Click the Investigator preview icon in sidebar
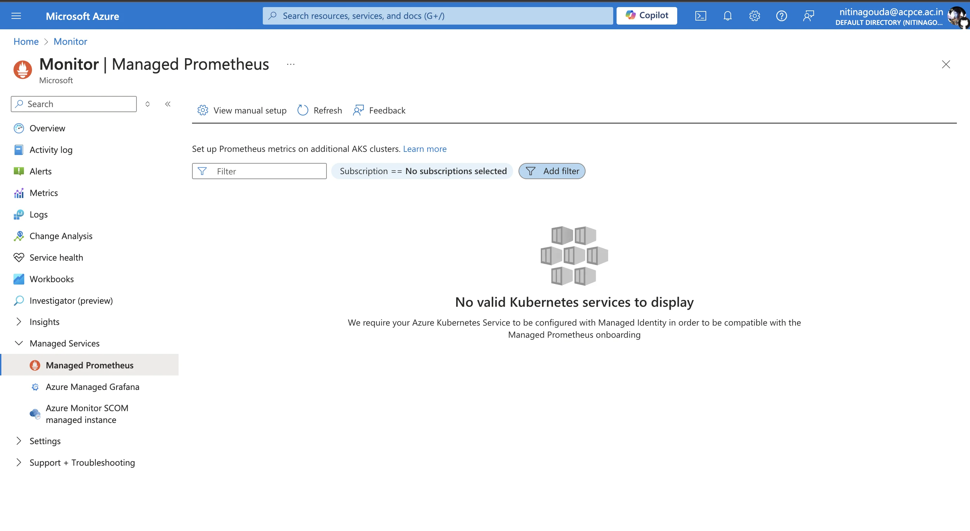970x531 pixels. [18, 300]
